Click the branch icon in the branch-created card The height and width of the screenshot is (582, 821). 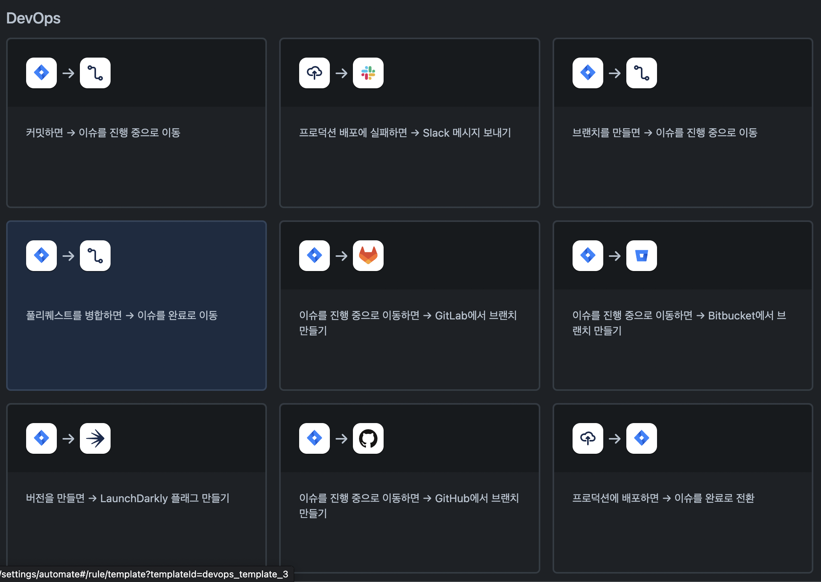(641, 73)
